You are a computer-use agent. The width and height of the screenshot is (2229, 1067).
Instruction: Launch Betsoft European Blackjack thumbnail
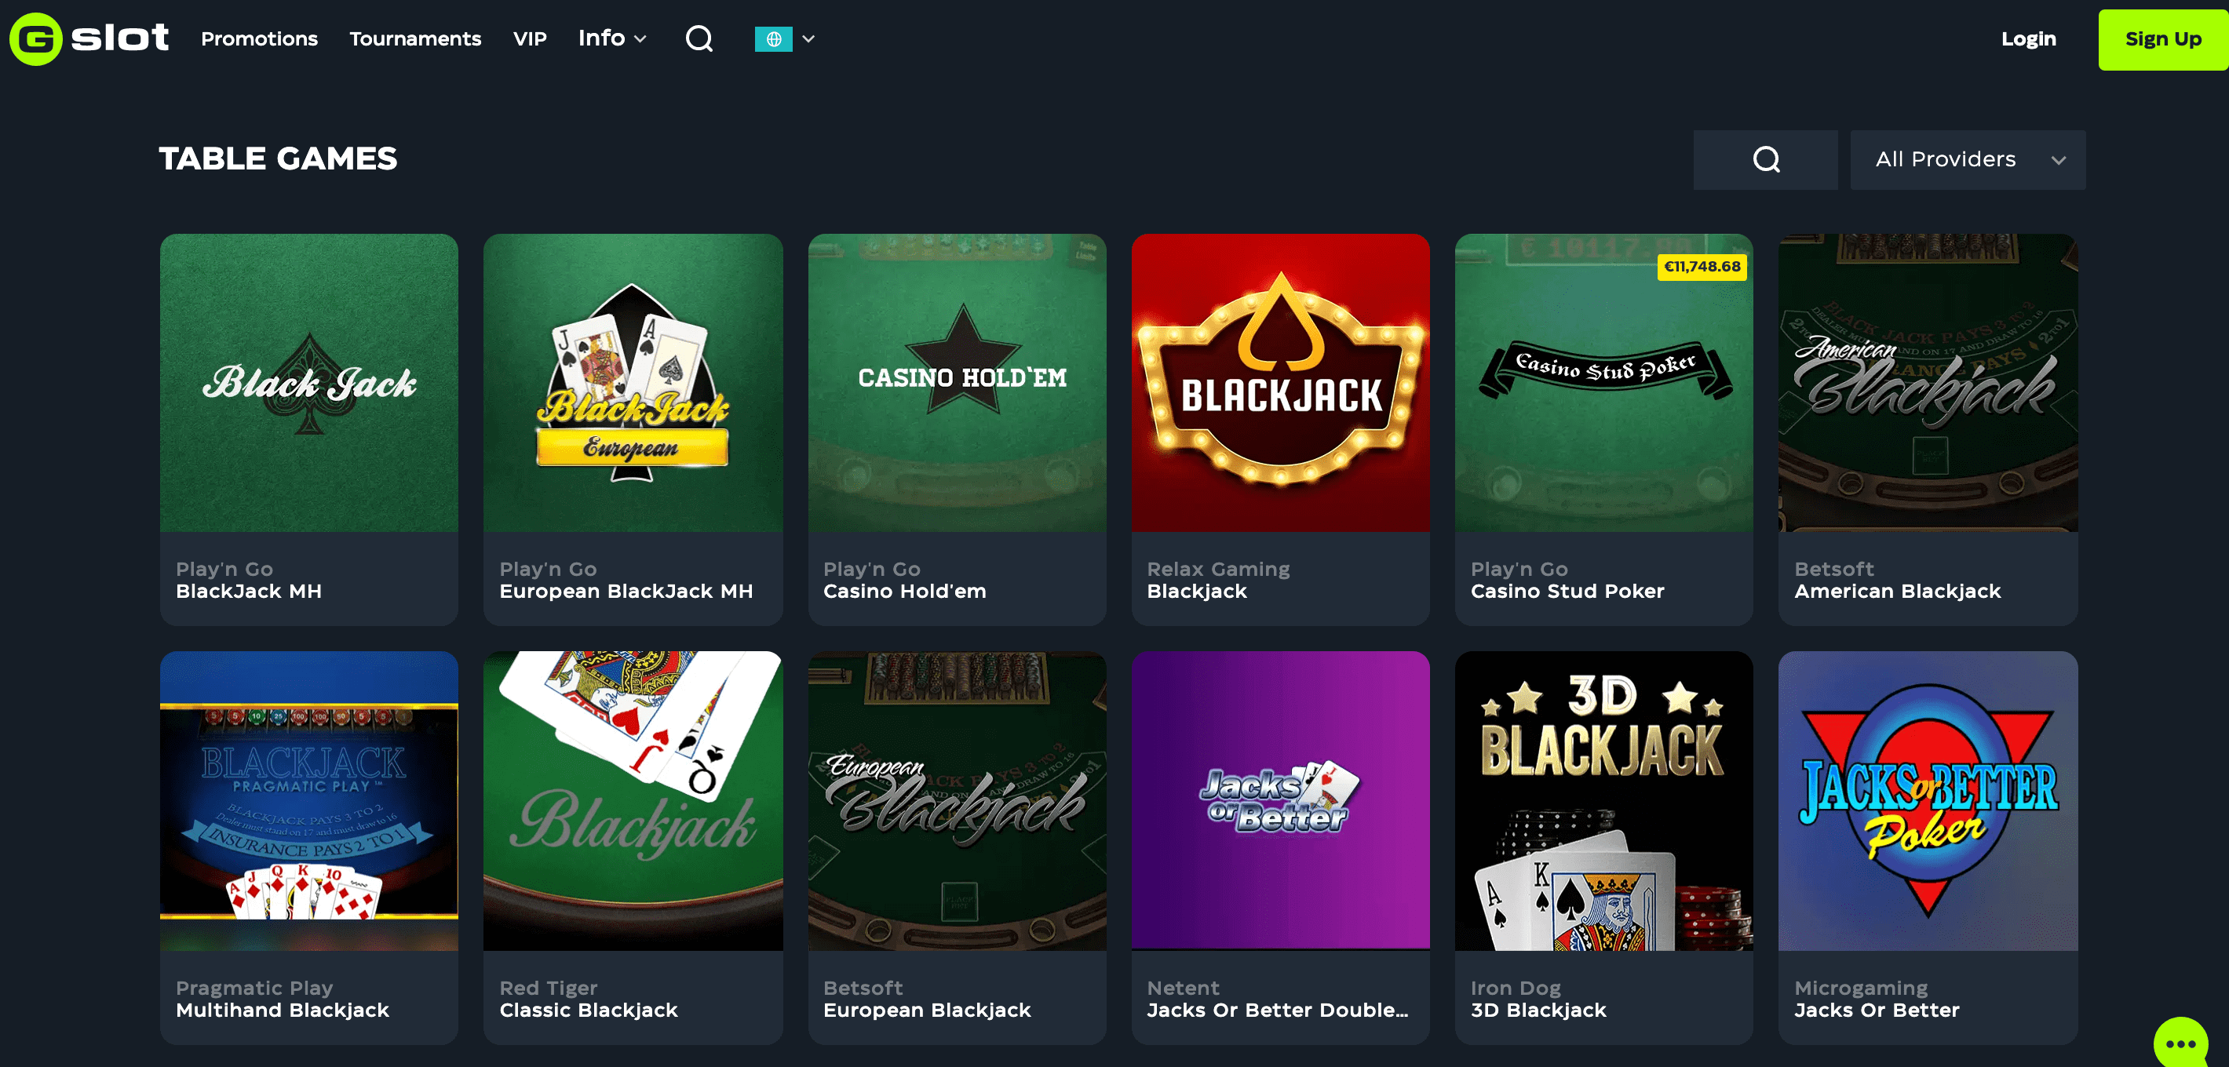[x=957, y=801]
